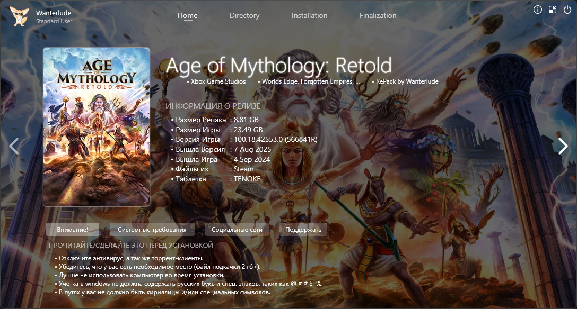
Task: Show Системные требования section
Action: tap(152, 230)
